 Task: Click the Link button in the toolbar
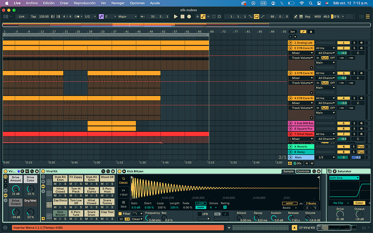(x=21, y=16)
